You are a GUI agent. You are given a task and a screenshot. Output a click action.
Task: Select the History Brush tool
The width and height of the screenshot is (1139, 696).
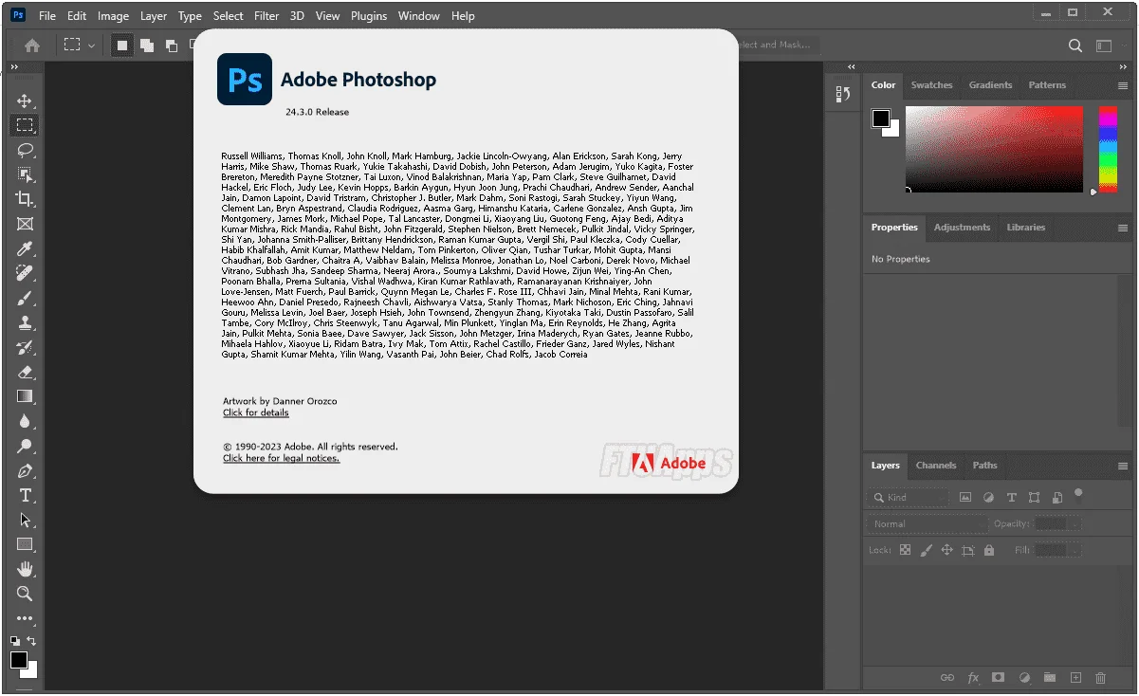25,347
